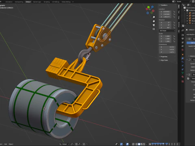Select rendered viewport shading mode
Viewport: 195px width, 146px height.
coord(144,144)
